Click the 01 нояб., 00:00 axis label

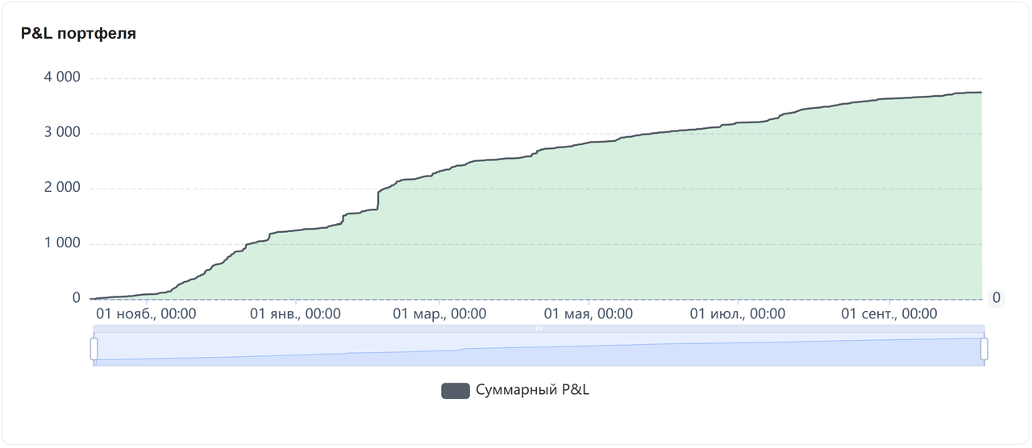click(146, 314)
